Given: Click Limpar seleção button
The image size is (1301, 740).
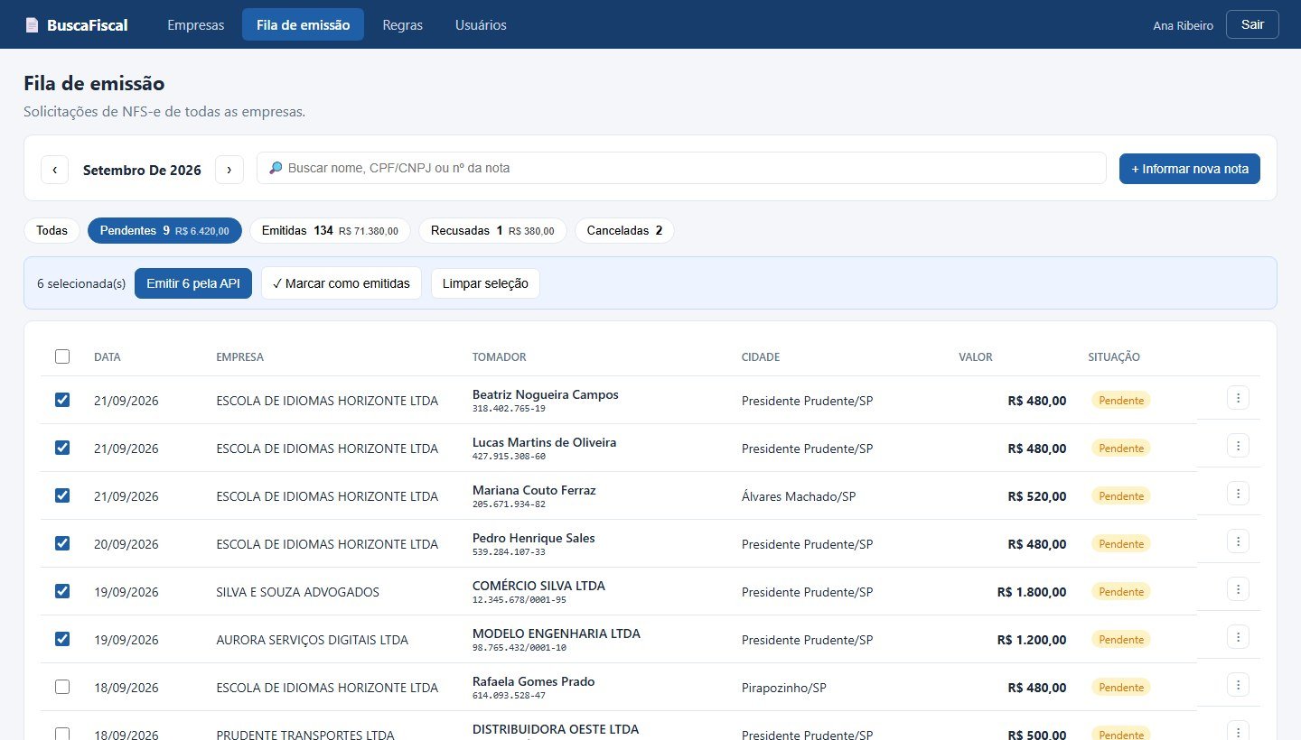Looking at the screenshot, I should click(485, 283).
